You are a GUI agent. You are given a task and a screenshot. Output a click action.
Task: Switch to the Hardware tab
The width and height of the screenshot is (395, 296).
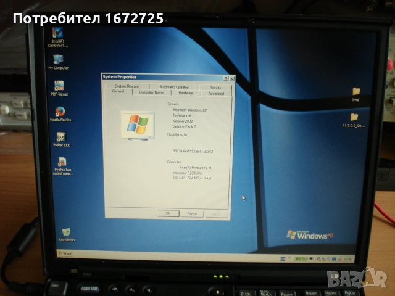pyautogui.click(x=186, y=93)
